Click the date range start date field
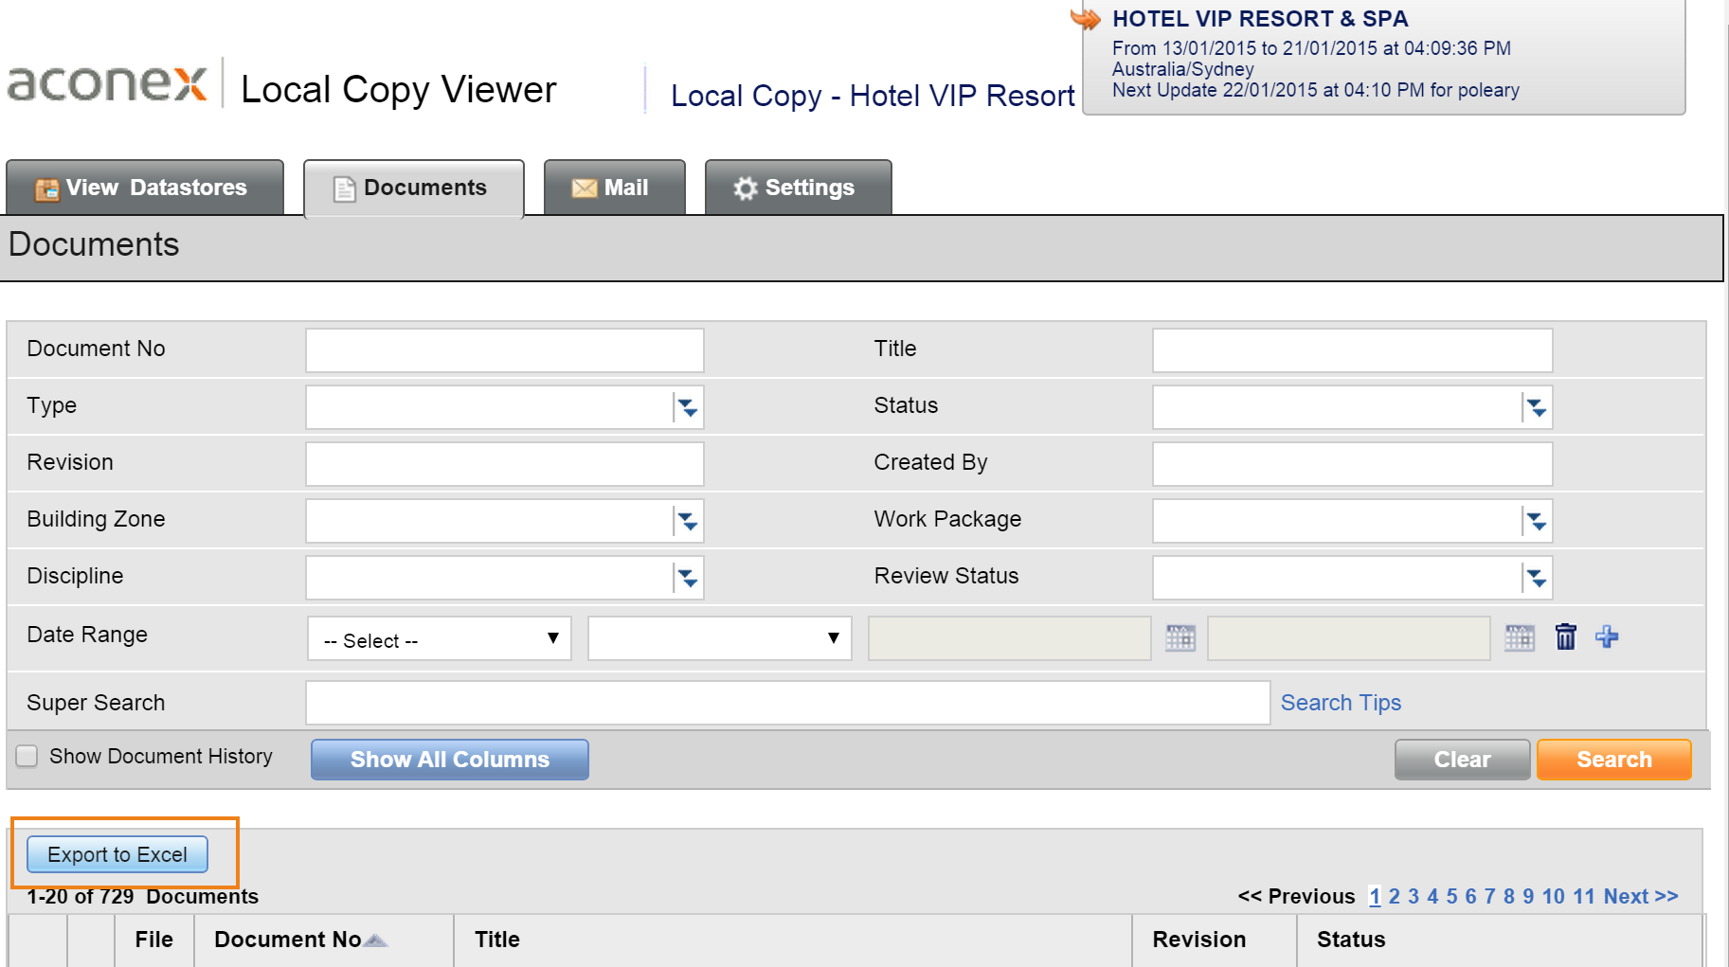 (x=1009, y=638)
